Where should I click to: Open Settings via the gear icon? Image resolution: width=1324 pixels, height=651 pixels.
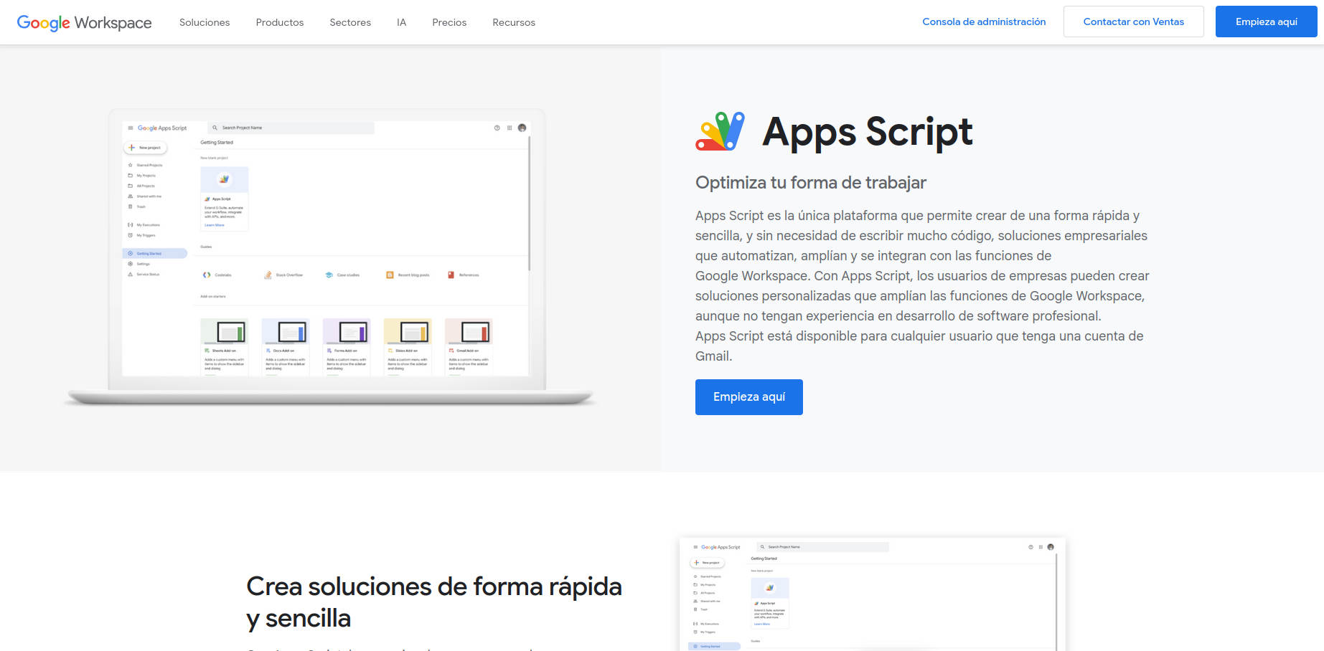pyautogui.click(x=131, y=264)
